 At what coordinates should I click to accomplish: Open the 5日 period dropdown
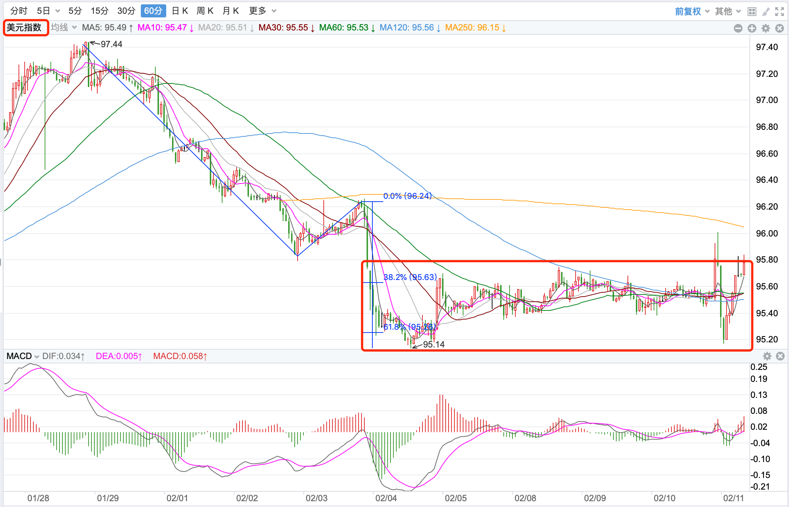(48, 11)
